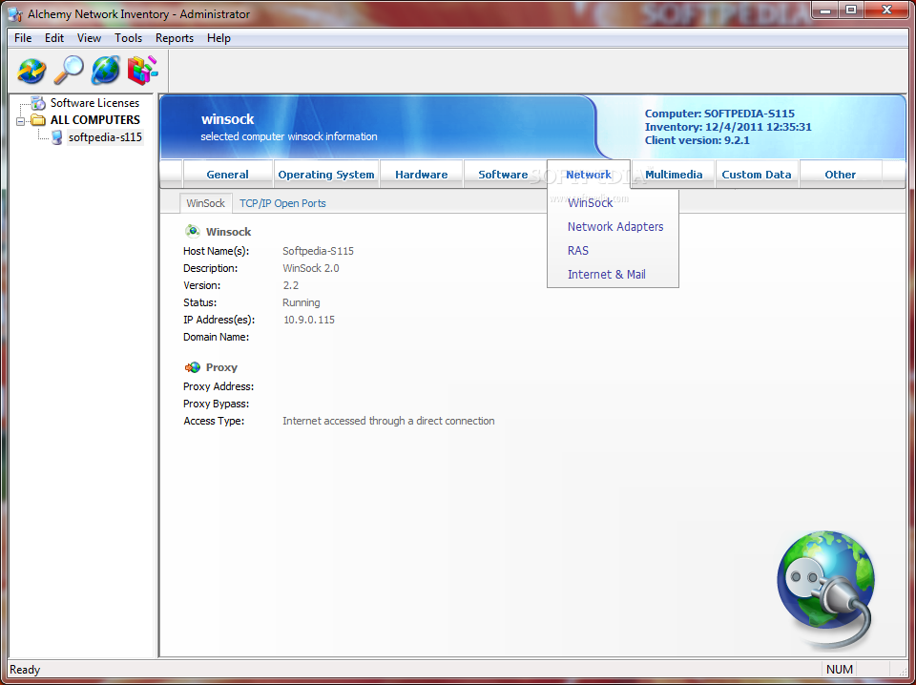Select Software Licenses in the tree
Screen dimensions: 916x685
(94, 103)
